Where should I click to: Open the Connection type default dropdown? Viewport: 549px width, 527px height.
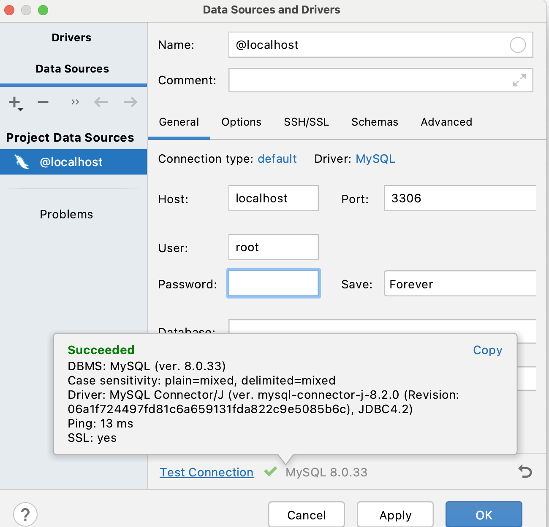point(277,159)
